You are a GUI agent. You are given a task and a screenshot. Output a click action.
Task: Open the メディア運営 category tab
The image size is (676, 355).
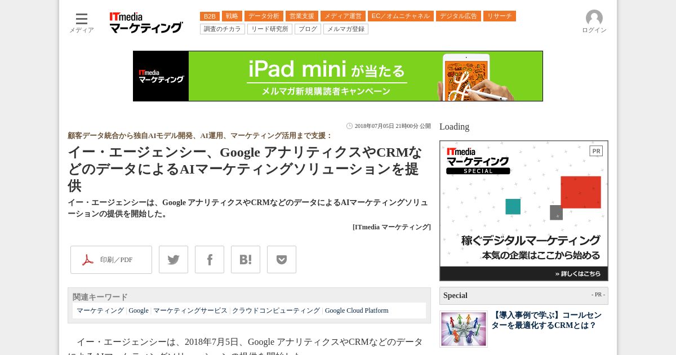click(343, 16)
